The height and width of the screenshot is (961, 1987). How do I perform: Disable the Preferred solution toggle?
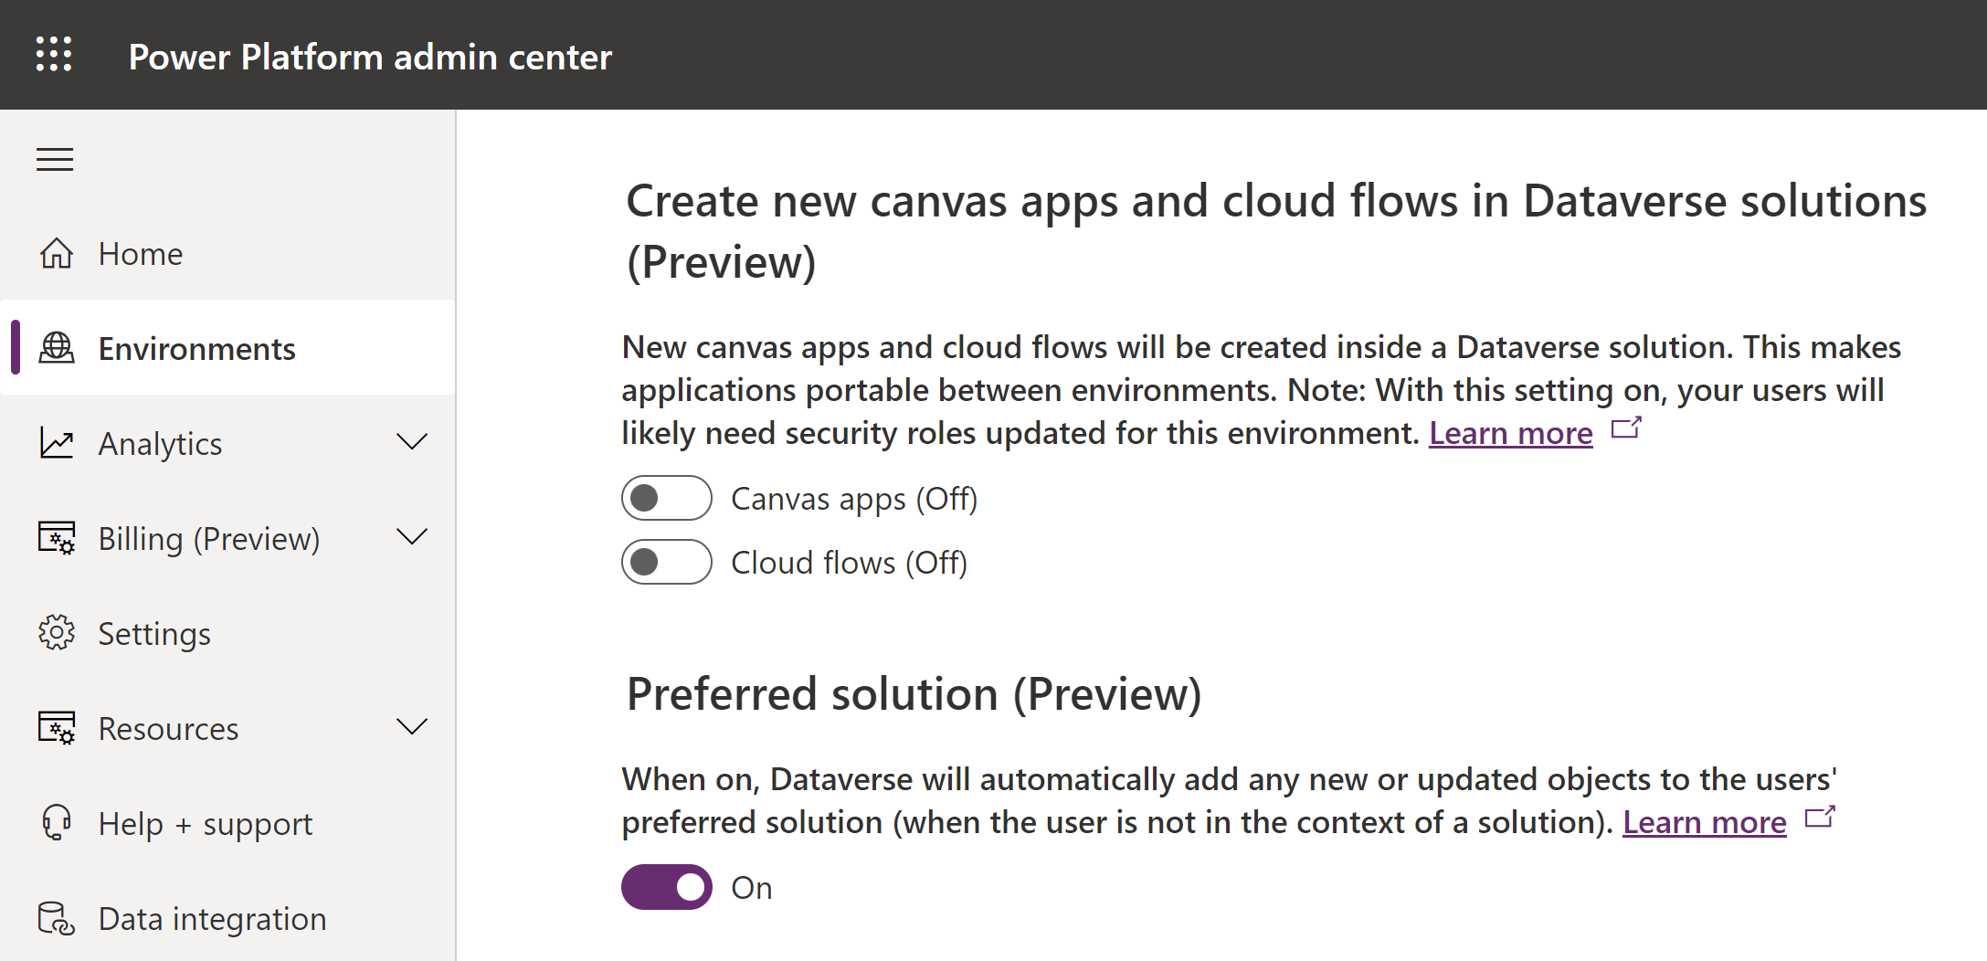click(x=666, y=888)
